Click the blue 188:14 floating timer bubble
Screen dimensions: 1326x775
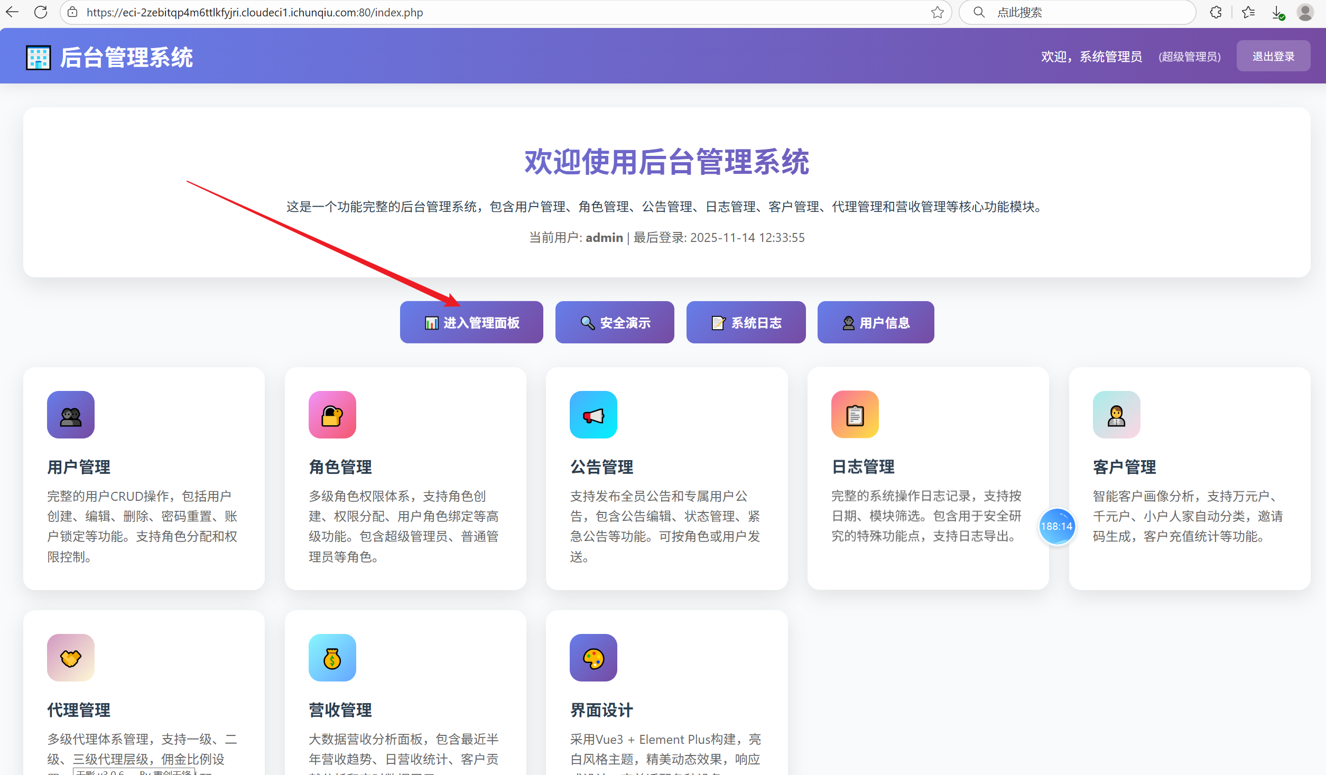pyautogui.click(x=1056, y=526)
